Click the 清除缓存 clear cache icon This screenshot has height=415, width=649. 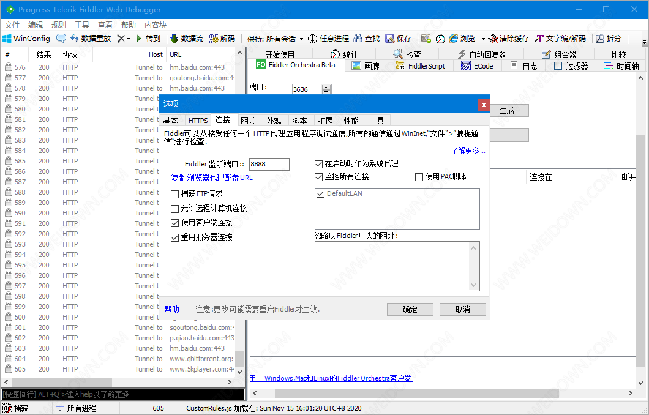coord(492,39)
